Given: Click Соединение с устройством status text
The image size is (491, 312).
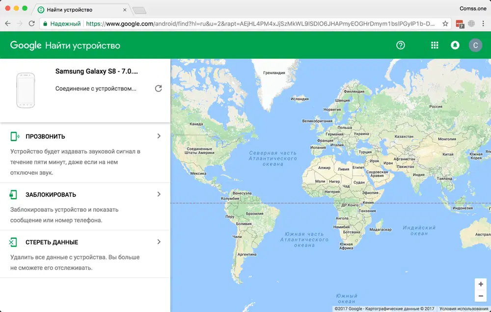Looking at the screenshot, I should tap(96, 89).
